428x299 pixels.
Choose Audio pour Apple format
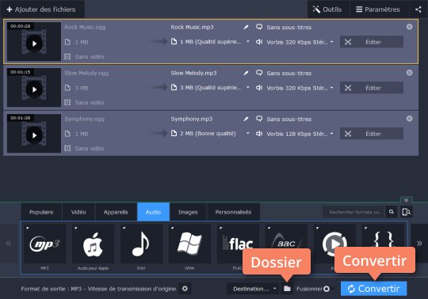pyautogui.click(x=93, y=244)
